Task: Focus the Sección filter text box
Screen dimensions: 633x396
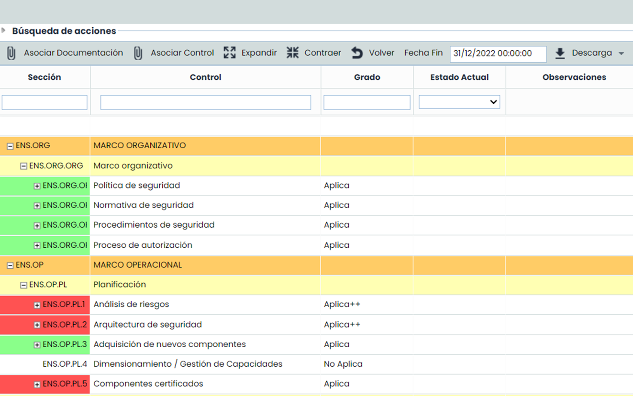Action: tap(44, 102)
